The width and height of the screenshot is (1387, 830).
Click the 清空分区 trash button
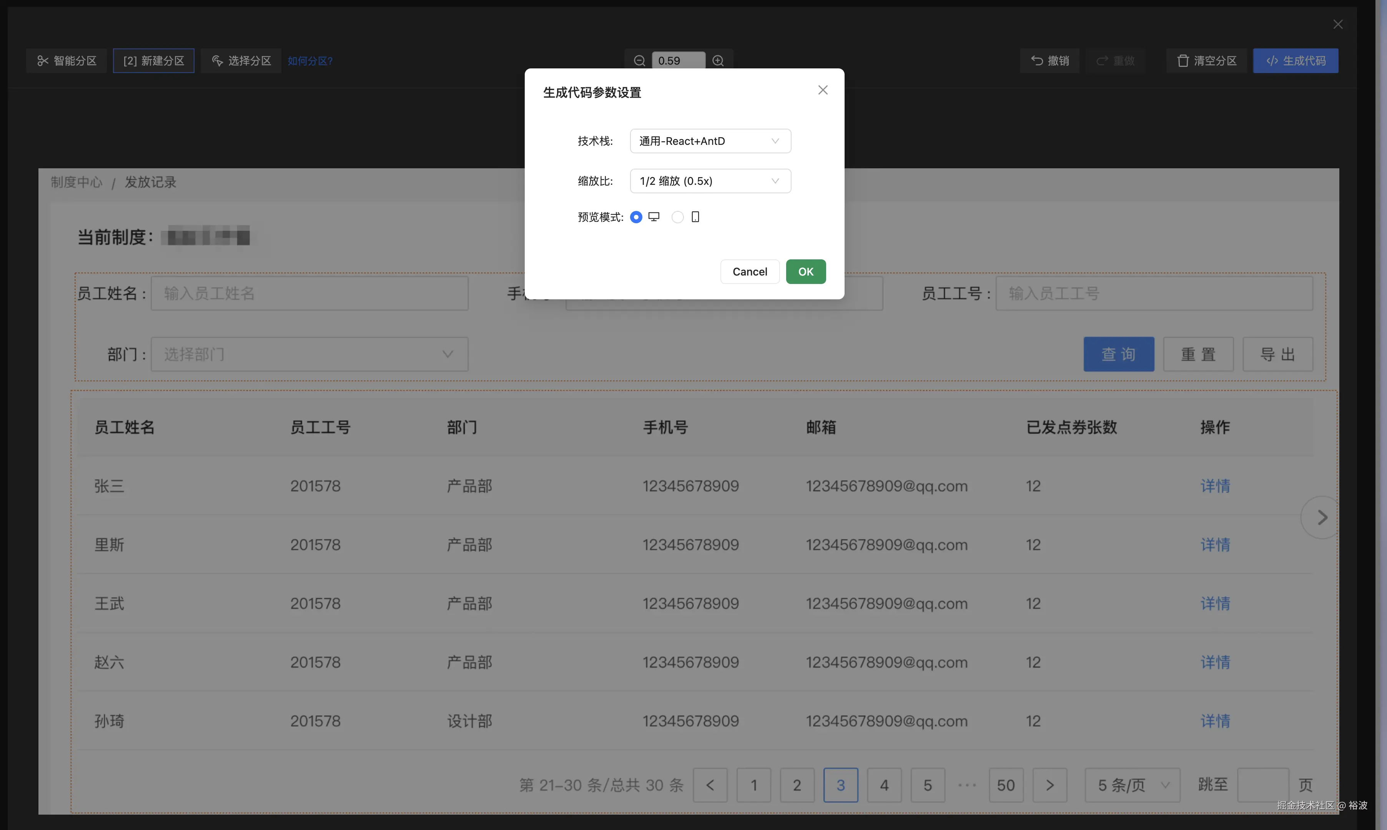pyautogui.click(x=1206, y=60)
